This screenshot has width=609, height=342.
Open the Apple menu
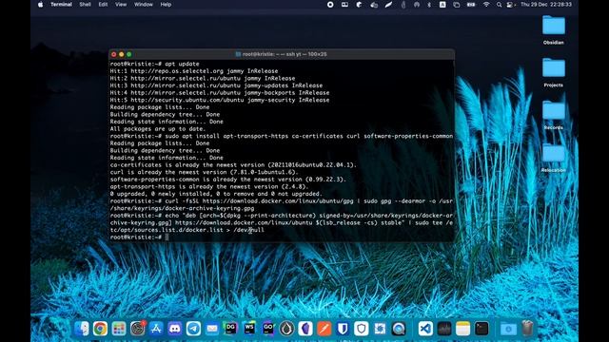(x=40, y=5)
